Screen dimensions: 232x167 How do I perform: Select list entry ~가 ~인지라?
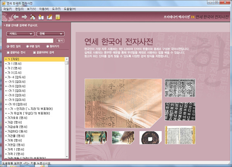[x=34, y=109]
